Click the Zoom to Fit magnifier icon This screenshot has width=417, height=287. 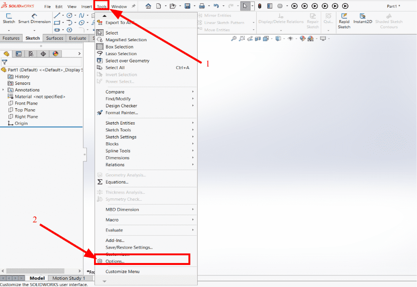tap(234, 38)
